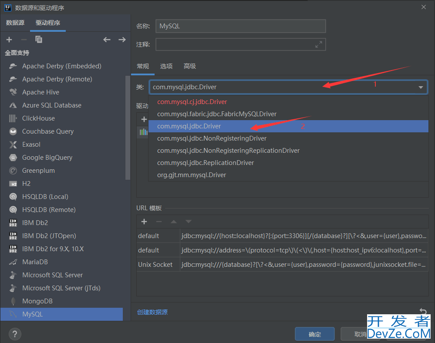Image resolution: width=435 pixels, height=343 pixels.
Task: Navigate forward with right arrow icon
Action: 122,40
